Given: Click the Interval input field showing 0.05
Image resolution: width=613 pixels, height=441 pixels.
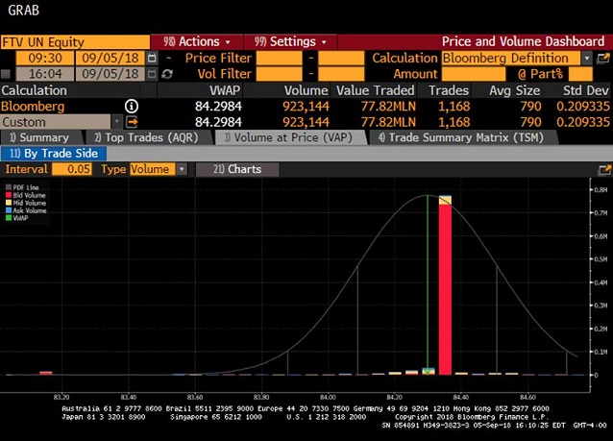Looking at the screenshot, I should coord(72,169).
